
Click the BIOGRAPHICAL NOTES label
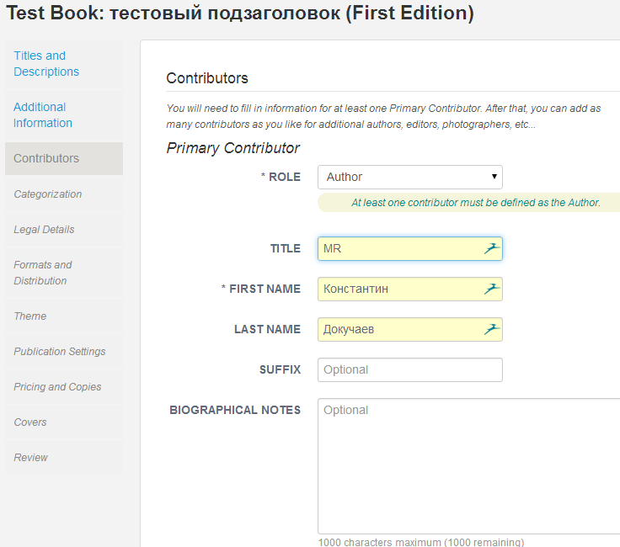pyautogui.click(x=235, y=410)
